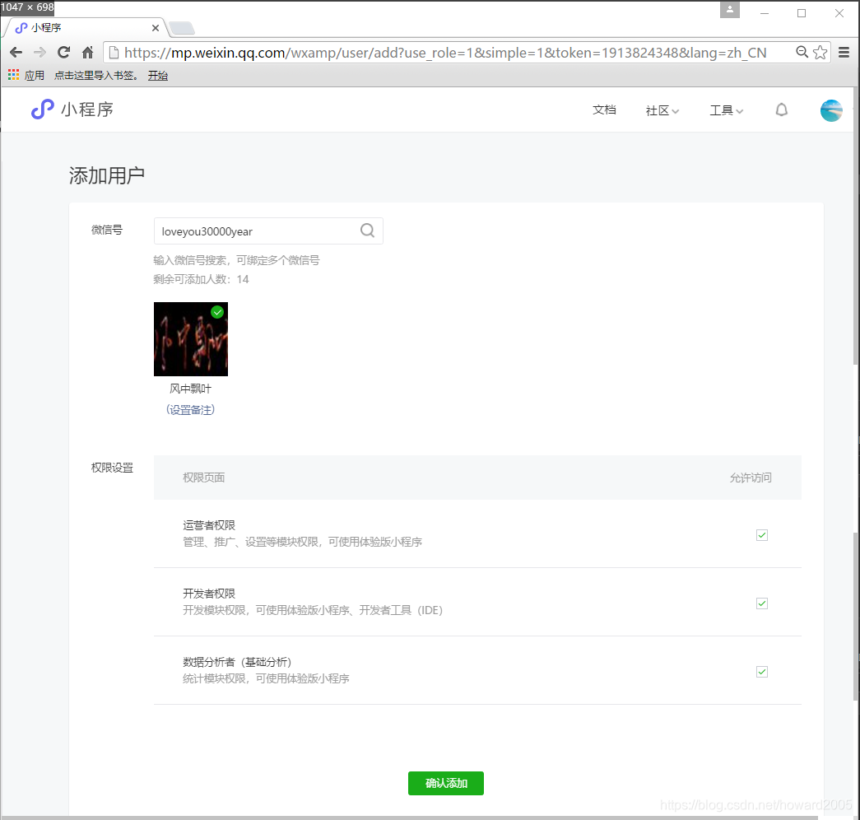Open the account avatar menu
860x820 pixels.
click(x=831, y=110)
